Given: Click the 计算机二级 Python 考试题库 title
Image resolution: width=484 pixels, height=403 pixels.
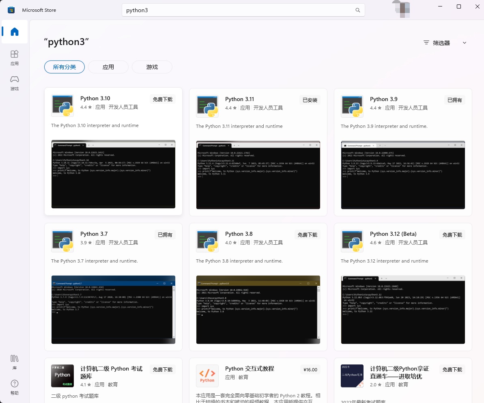Looking at the screenshot, I should pos(112,373).
